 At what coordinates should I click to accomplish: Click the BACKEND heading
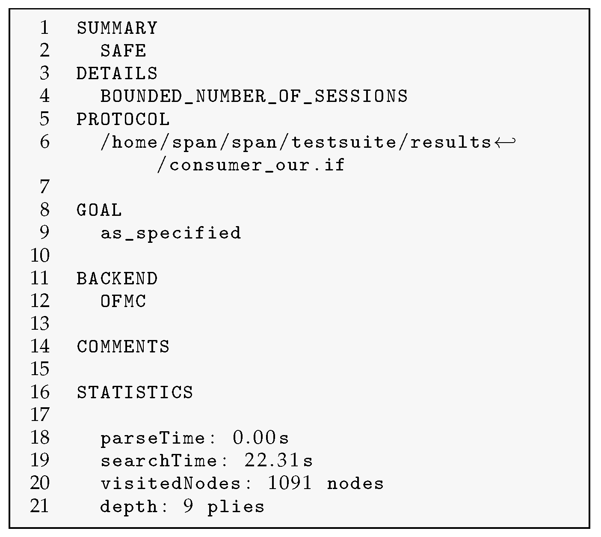point(117,279)
